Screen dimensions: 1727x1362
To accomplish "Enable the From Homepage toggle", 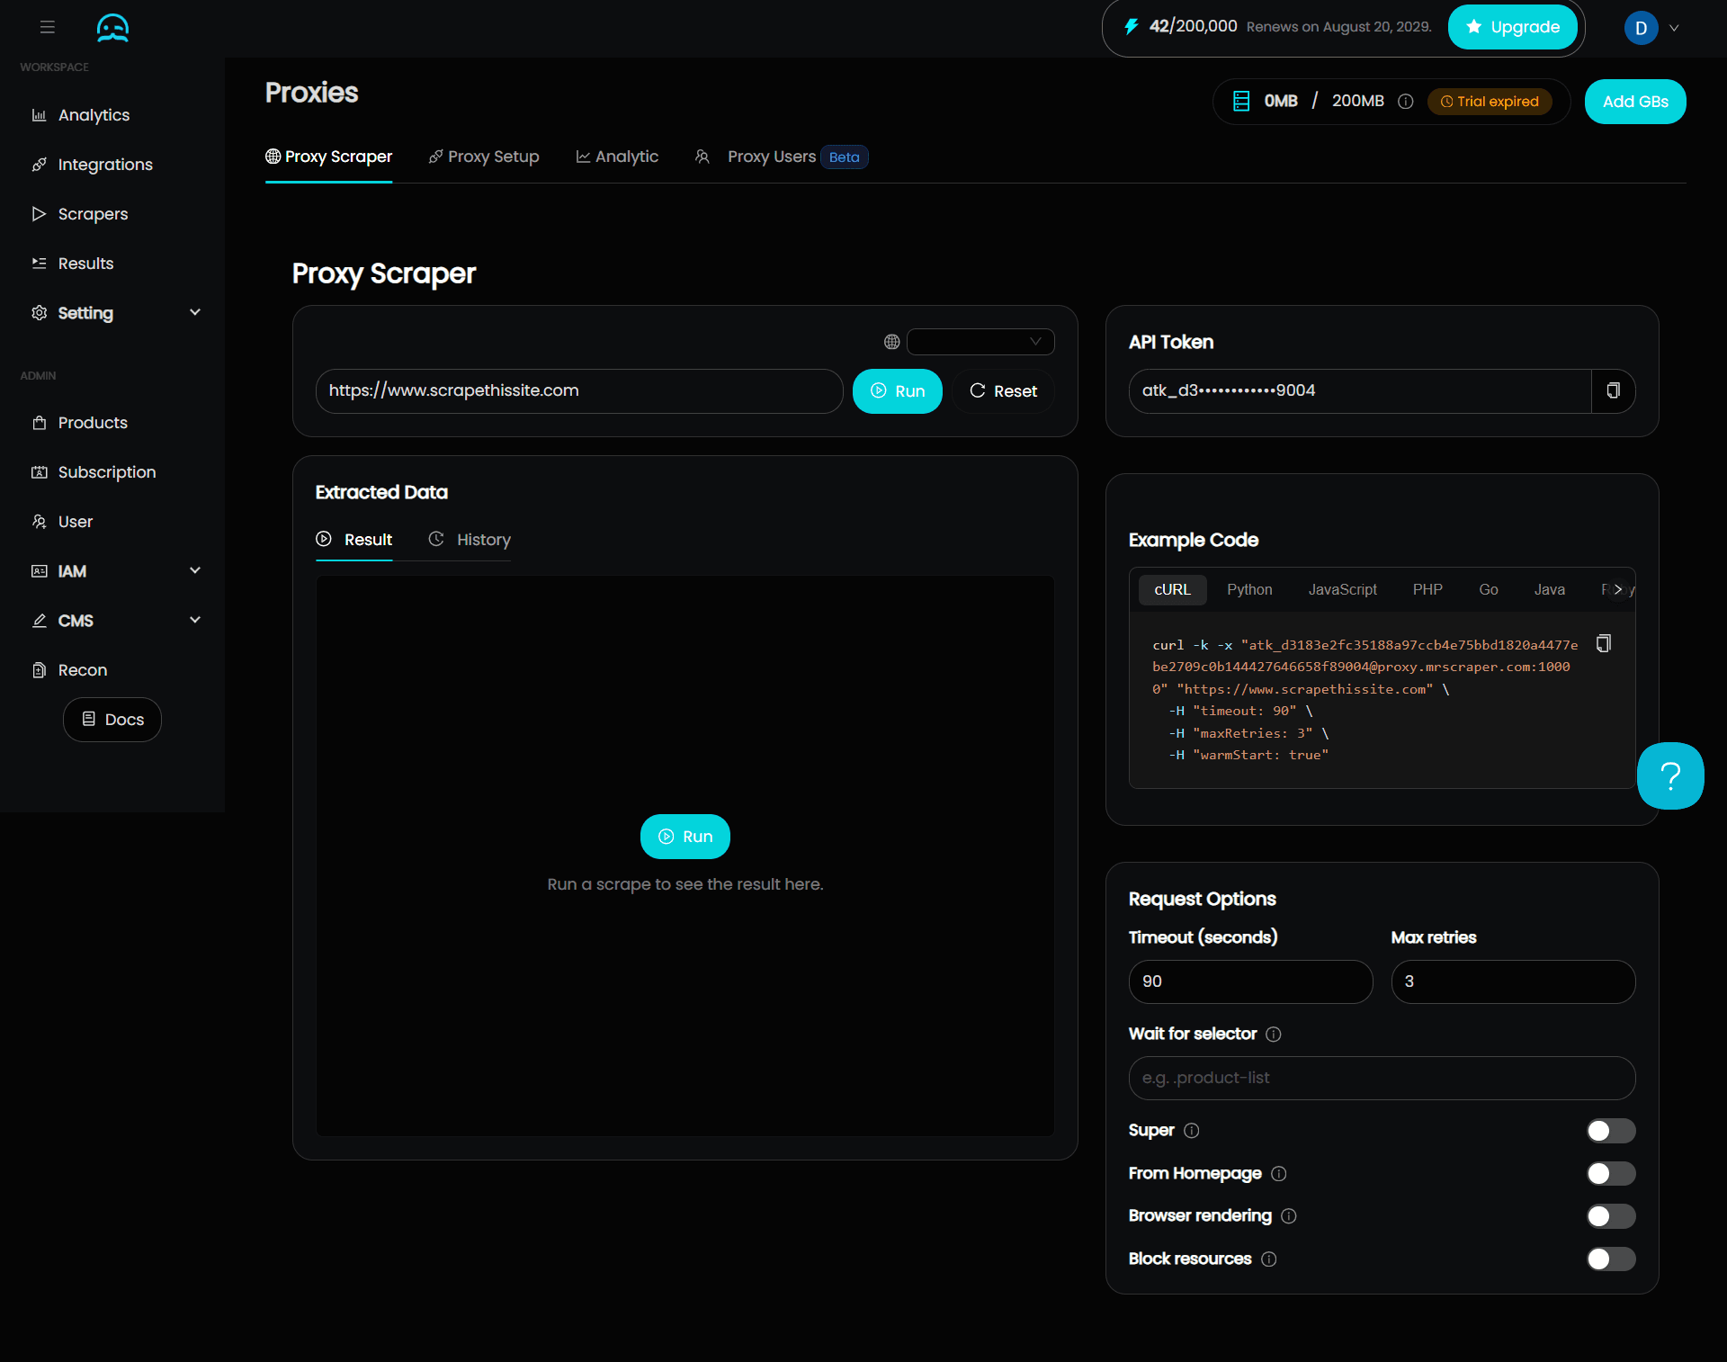I will point(1611,1174).
